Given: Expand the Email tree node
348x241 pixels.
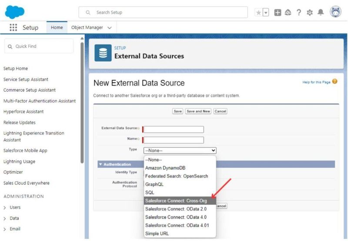Looking at the screenshot, I should [5, 229].
